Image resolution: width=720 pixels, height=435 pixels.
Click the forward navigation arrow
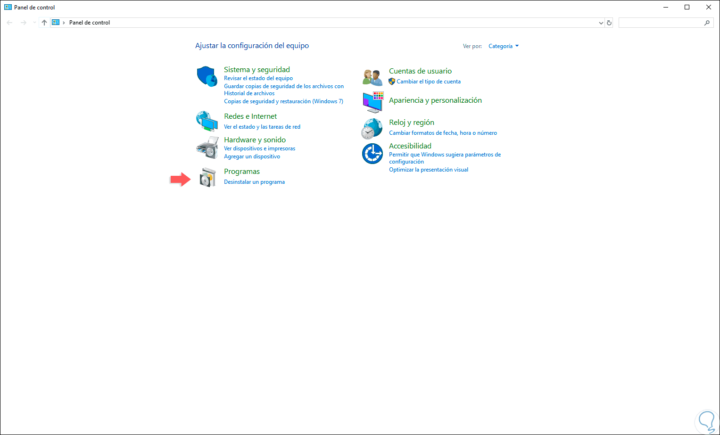click(x=23, y=23)
